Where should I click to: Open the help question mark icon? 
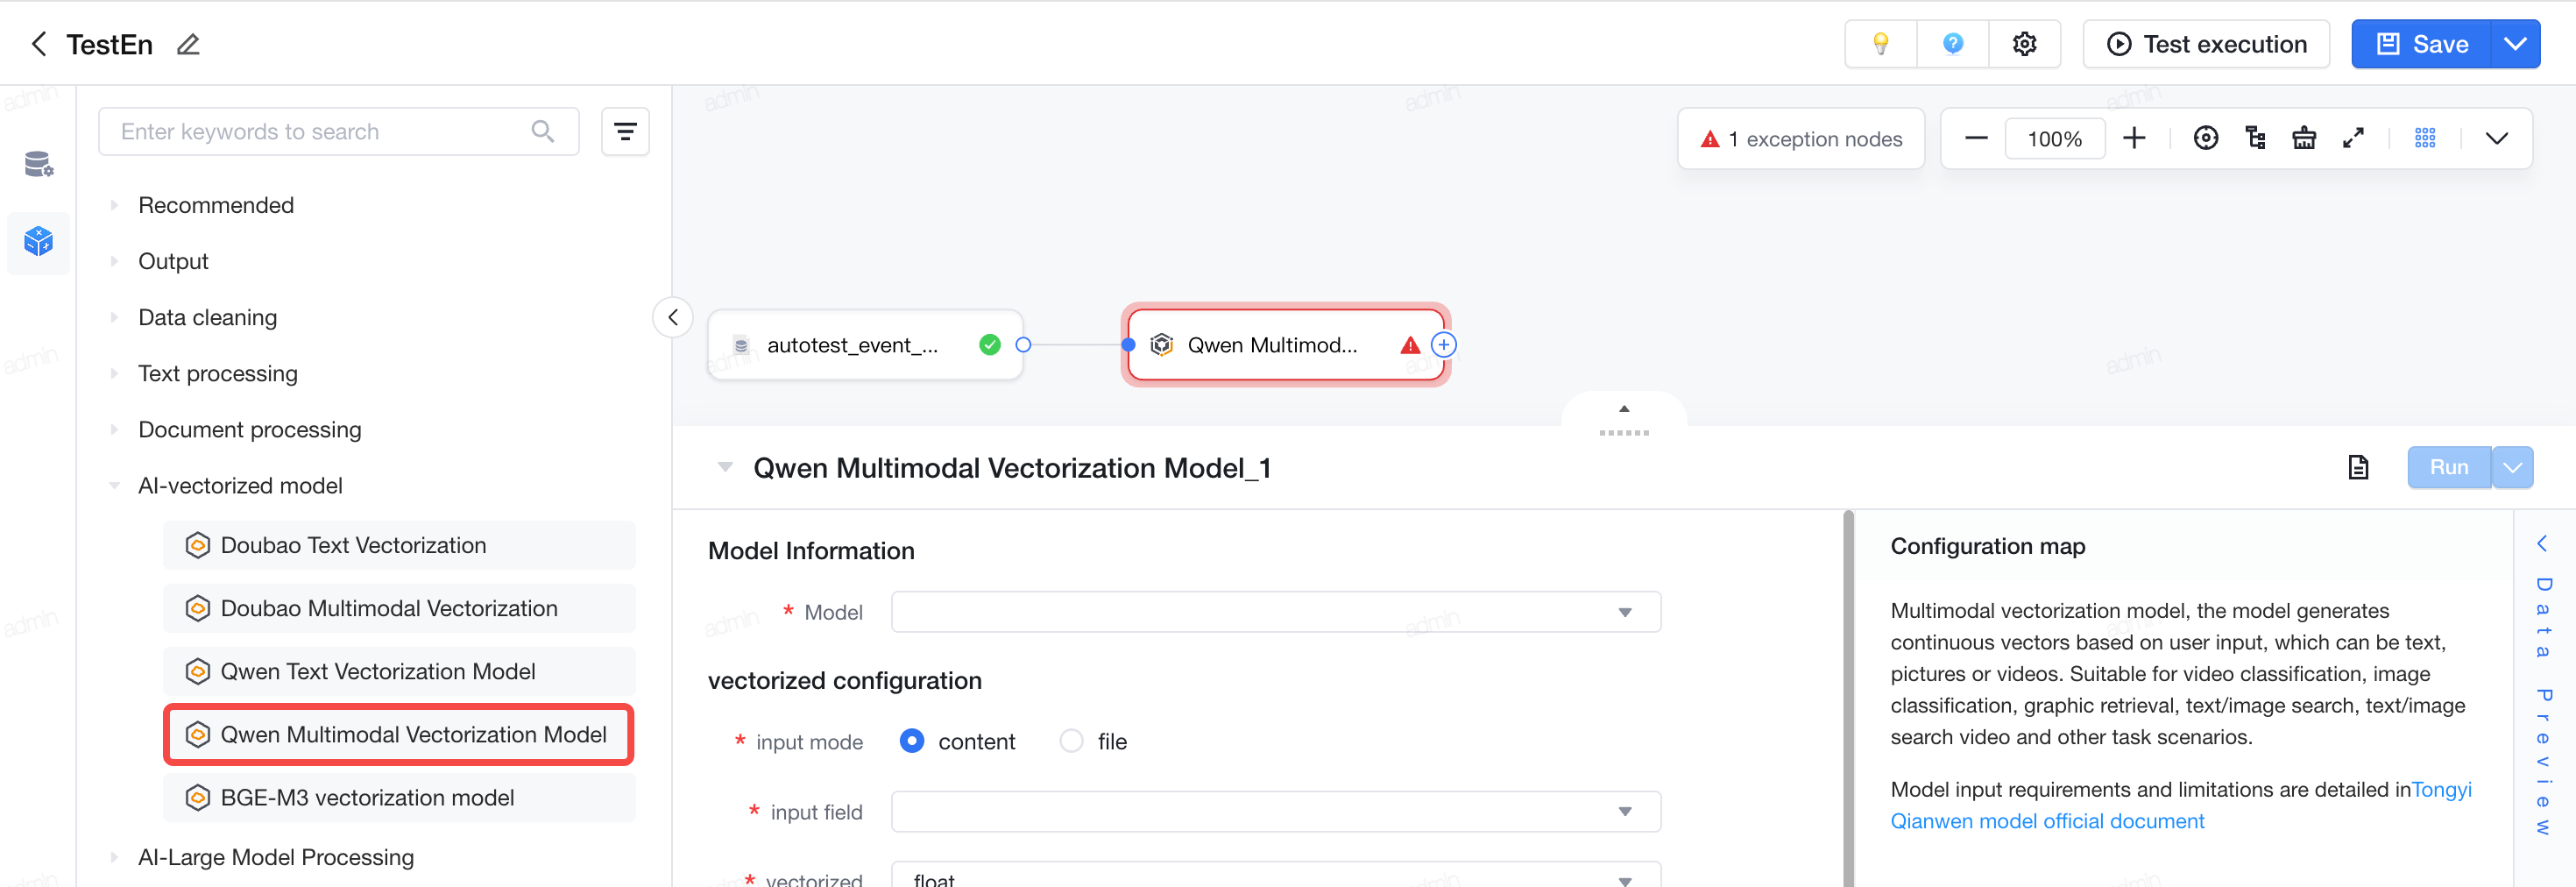(1952, 44)
